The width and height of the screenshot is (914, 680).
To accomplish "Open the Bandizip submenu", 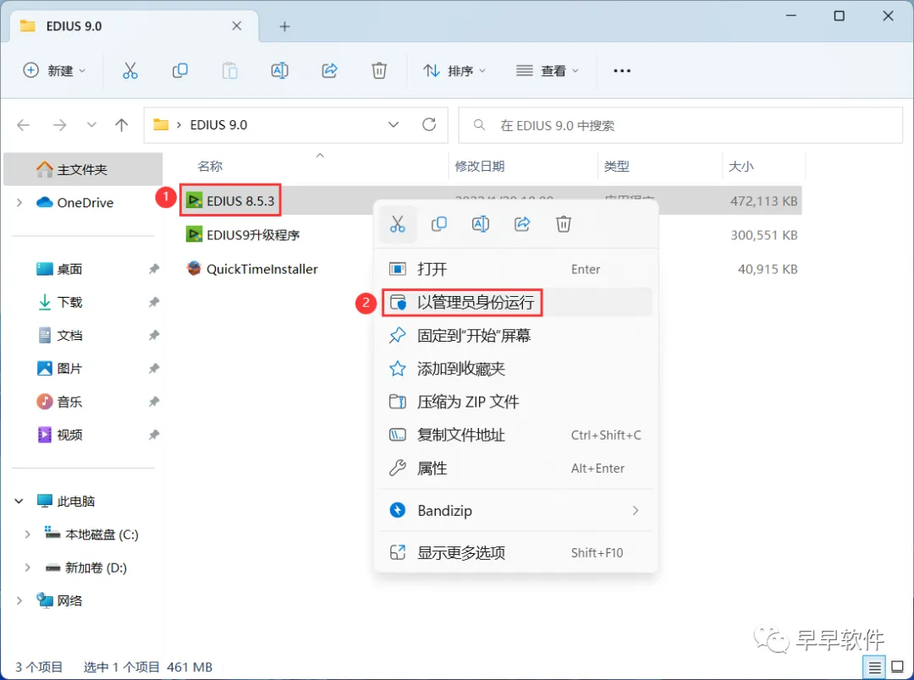I will 515,511.
